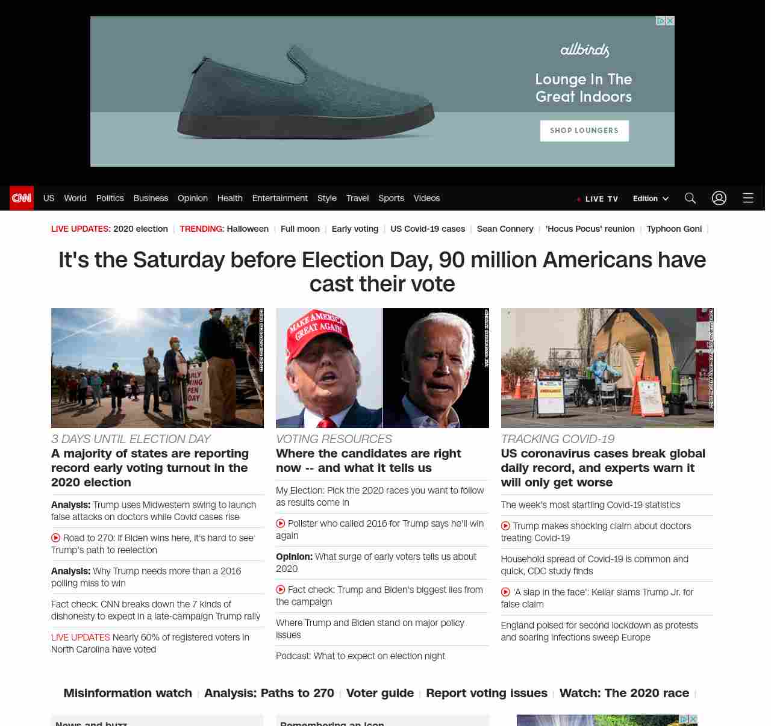
Task: Click the CNN logo home icon
Action: [22, 198]
